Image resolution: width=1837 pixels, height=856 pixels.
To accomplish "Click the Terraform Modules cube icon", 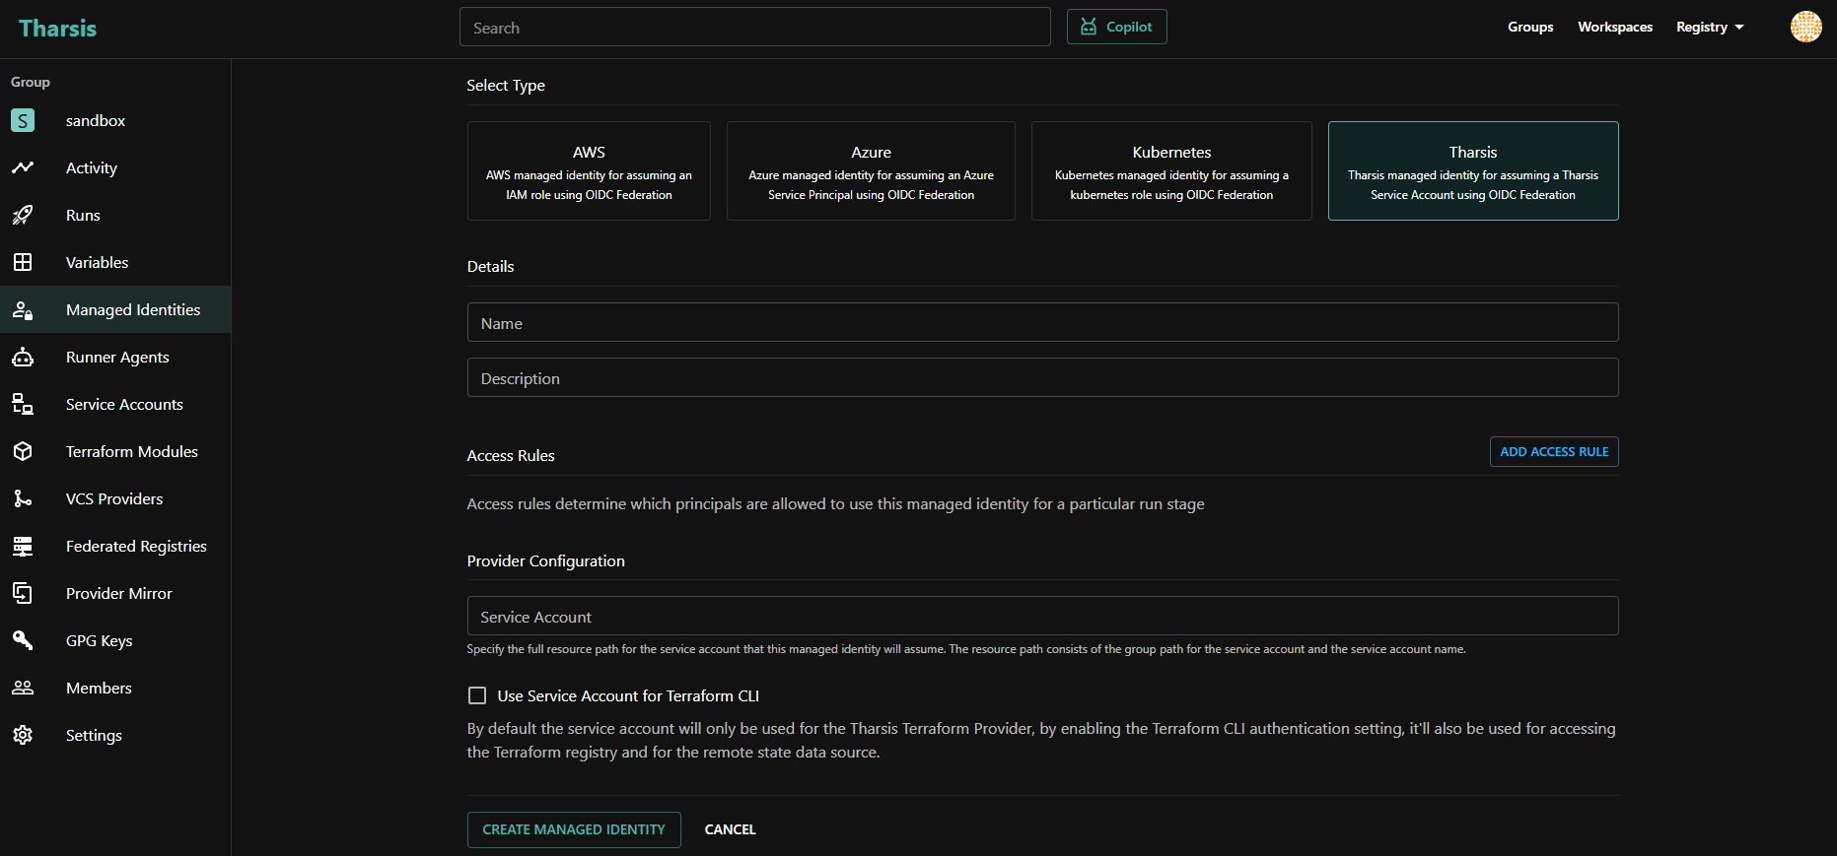I will point(23,451).
